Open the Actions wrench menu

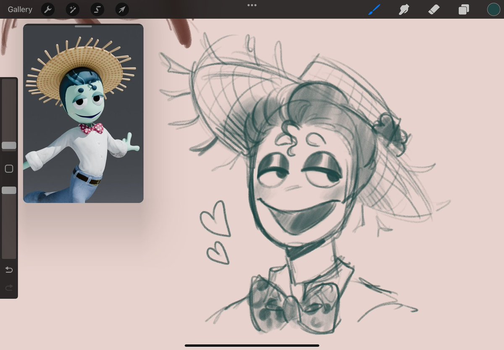tap(48, 9)
